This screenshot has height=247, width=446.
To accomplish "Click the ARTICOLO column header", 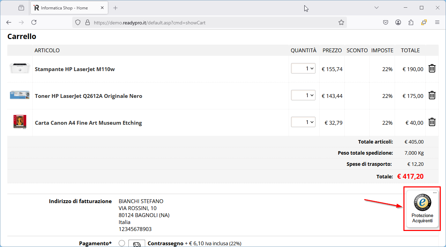I will point(47,50).
